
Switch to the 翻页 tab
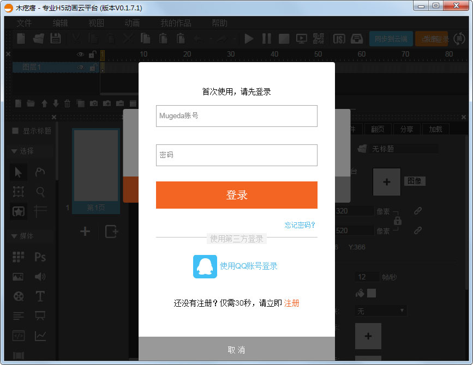(377, 129)
